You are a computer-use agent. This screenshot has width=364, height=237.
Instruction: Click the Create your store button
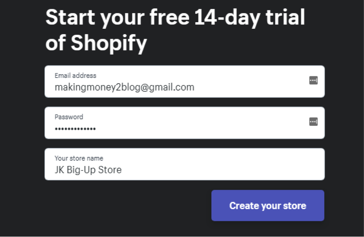point(268,206)
